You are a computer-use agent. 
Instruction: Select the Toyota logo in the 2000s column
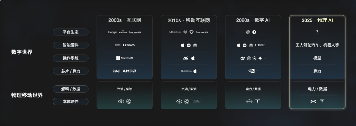[x=121, y=102]
